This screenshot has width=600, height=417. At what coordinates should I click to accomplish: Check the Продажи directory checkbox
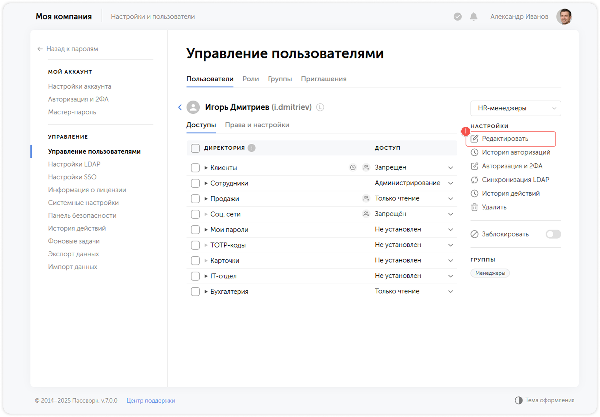(x=195, y=199)
